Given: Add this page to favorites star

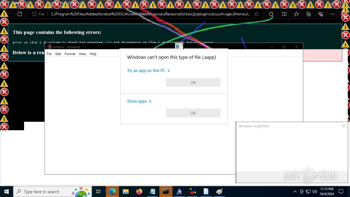Looking at the screenshot, I should (256, 14).
